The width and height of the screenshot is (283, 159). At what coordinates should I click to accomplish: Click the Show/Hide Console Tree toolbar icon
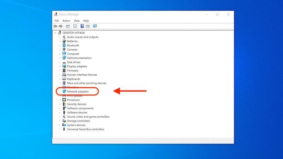tap(68, 26)
